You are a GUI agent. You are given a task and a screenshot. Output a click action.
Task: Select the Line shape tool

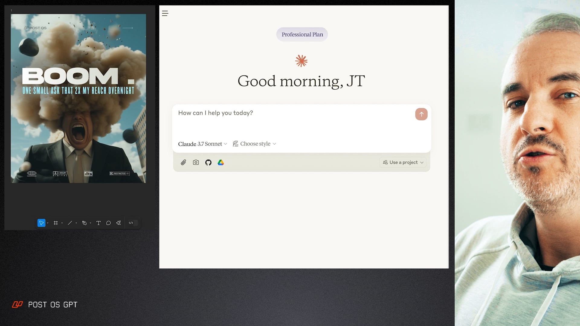coord(70,223)
